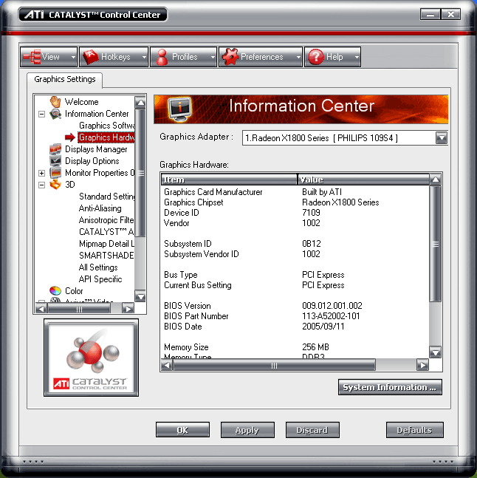Expand the Monitor Properties tree node
This screenshot has width=477, height=478.
[42, 173]
